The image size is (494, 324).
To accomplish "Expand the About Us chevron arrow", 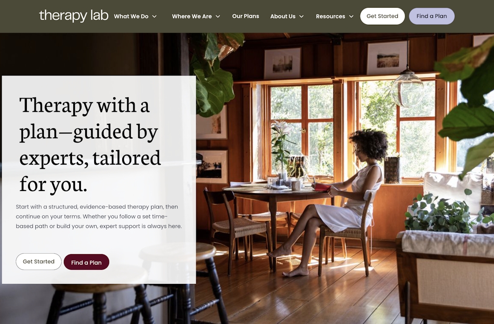I will [302, 16].
